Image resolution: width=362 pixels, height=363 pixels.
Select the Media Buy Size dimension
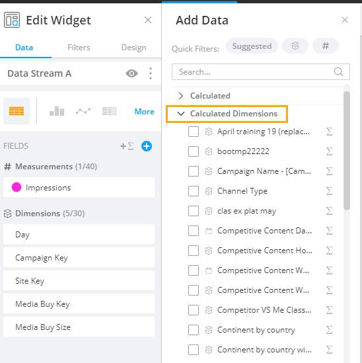[79, 327]
